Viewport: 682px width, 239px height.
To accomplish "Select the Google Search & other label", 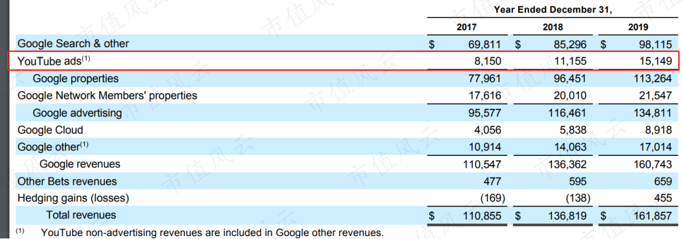I will tap(73, 44).
